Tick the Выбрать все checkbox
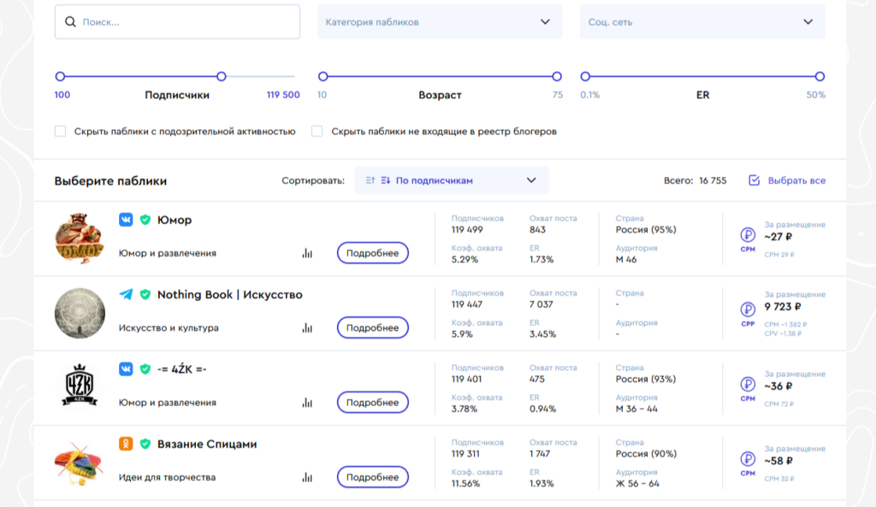This screenshot has height=507, width=876. pyautogui.click(x=754, y=180)
